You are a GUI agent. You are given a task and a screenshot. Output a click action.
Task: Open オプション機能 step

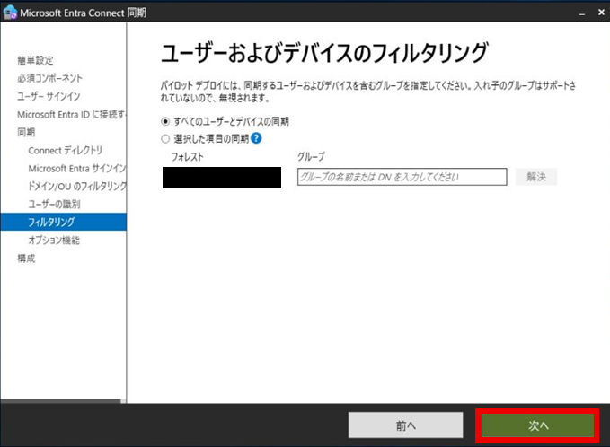53,240
